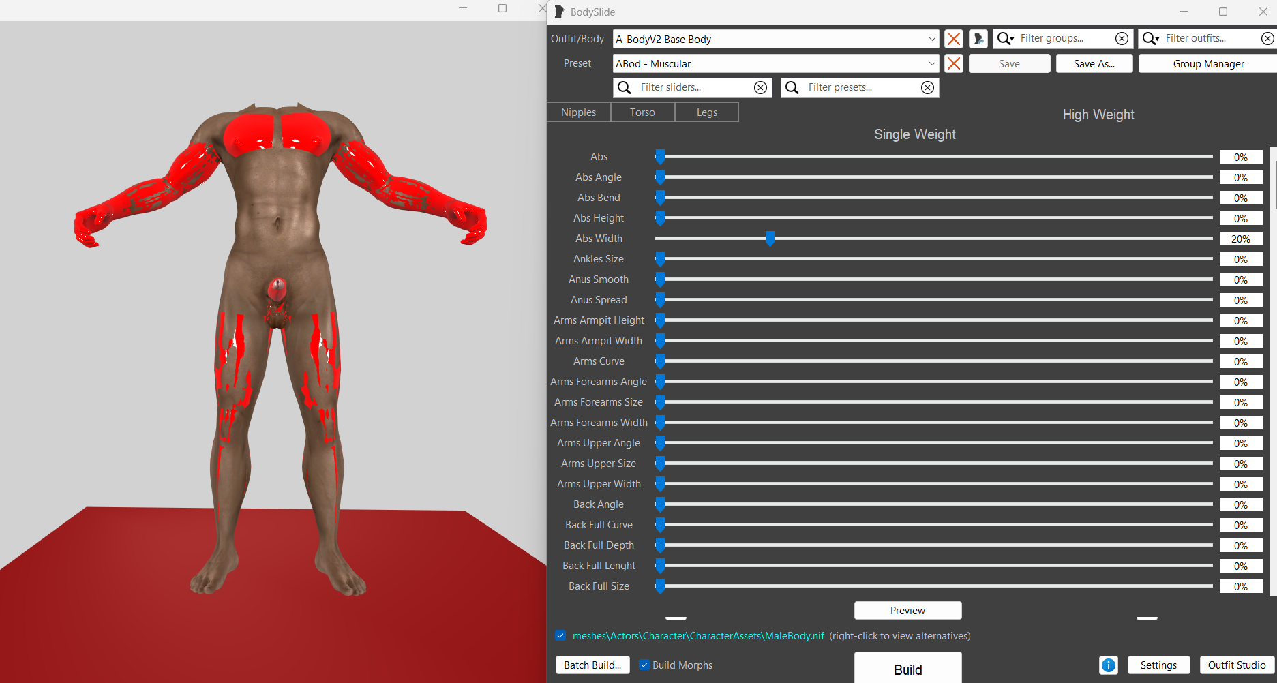Click the magnifier icon in Filter presets
1277x683 pixels.
pyautogui.click(x=792, y=87)
